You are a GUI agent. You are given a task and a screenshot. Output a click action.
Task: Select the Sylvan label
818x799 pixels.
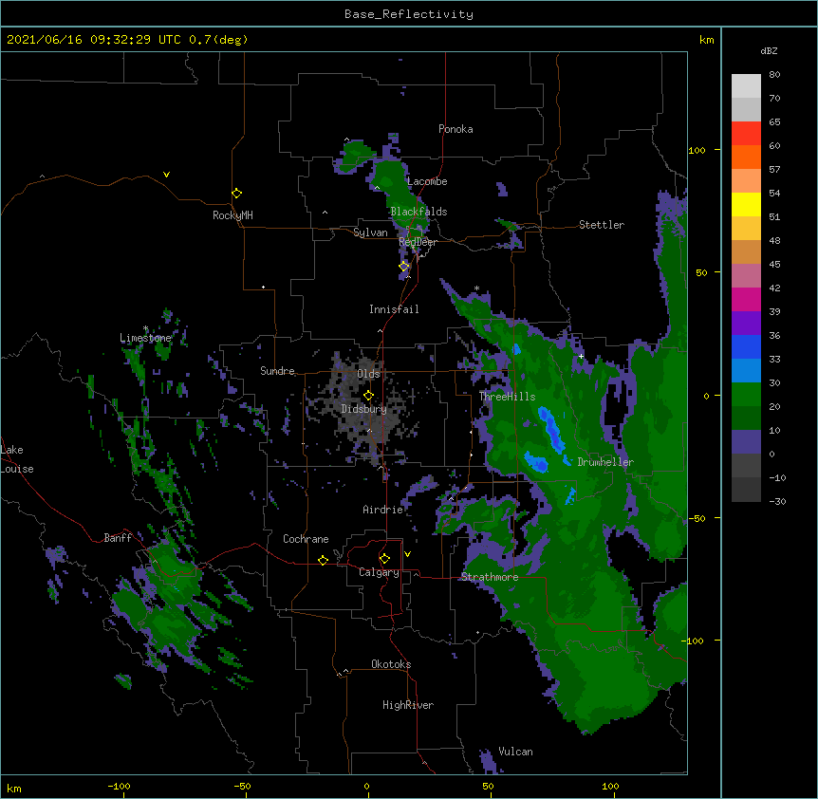coord(370,232)
